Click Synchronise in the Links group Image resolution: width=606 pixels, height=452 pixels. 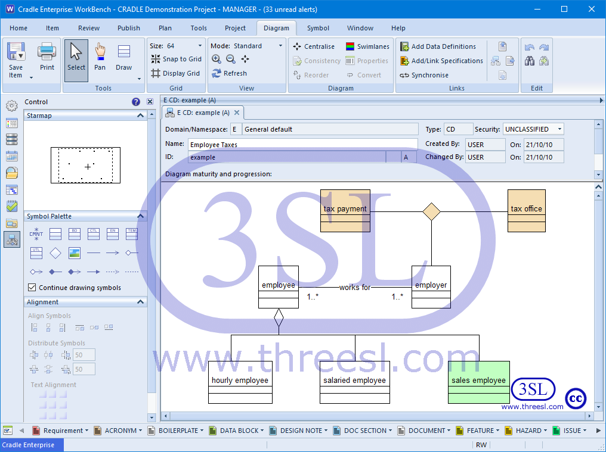point(424,75)
